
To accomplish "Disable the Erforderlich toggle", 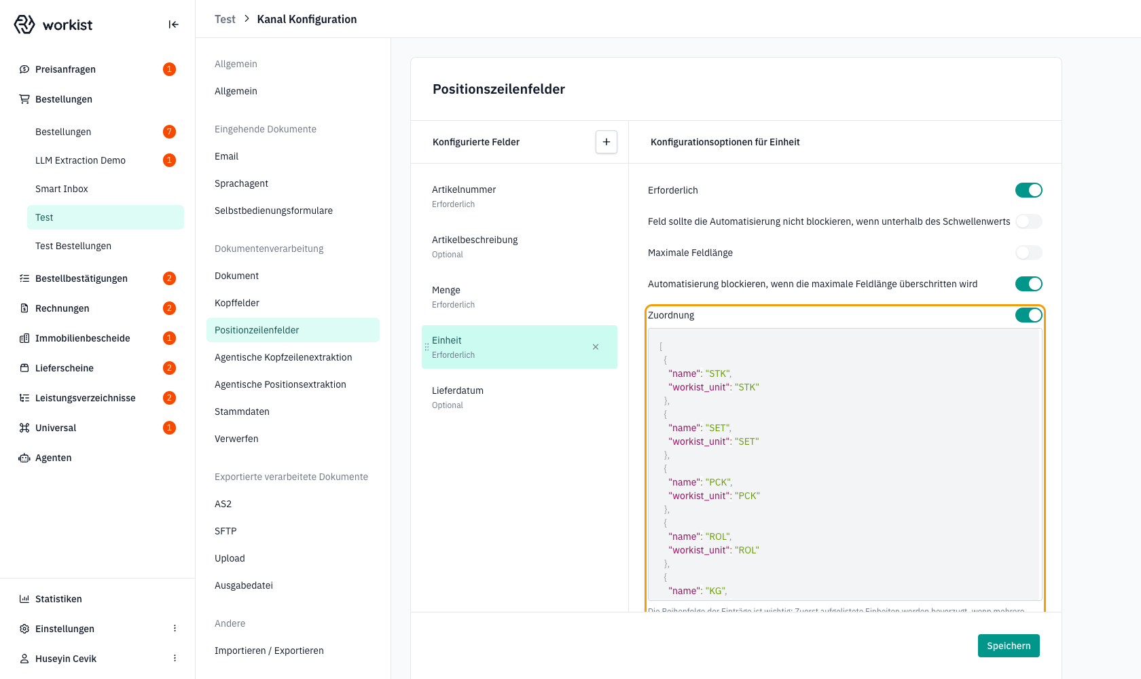I will [1028, 190].
